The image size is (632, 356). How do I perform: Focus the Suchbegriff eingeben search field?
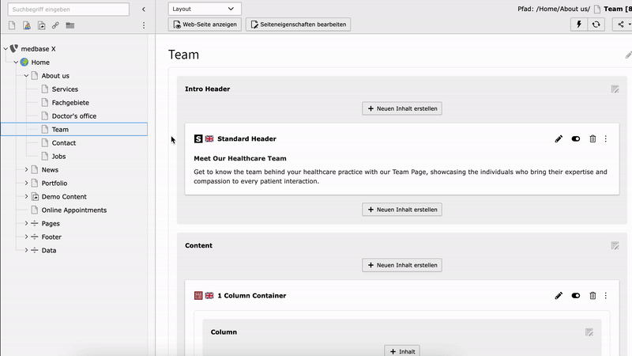(x=69, y=9)
